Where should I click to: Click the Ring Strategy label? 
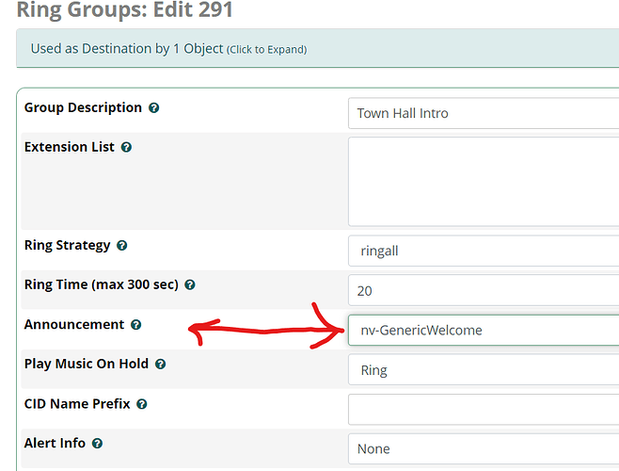click(67, 246)
